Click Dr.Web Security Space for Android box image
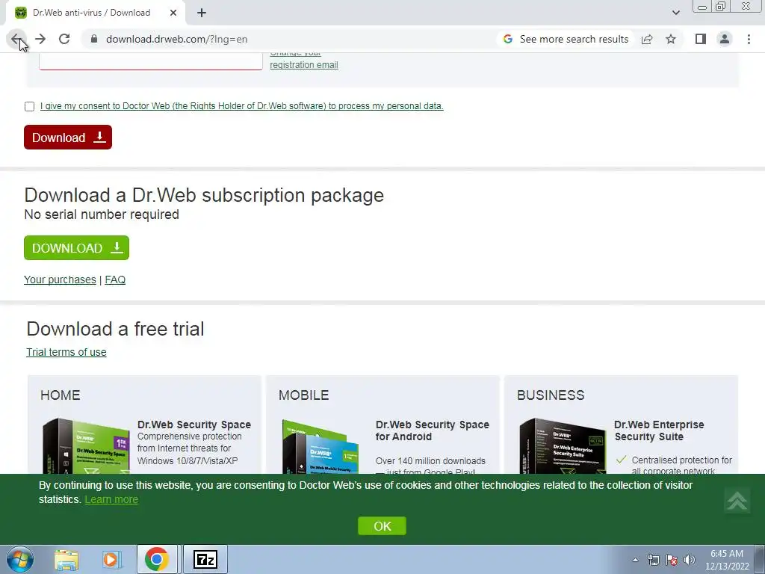Image resolution: width=765 pixels, height=574 pixels. [x=320, y=447]
